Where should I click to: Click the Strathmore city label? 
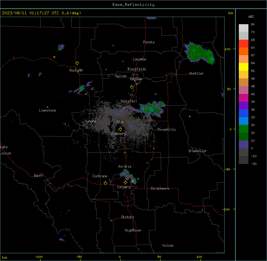coord(160,188)
